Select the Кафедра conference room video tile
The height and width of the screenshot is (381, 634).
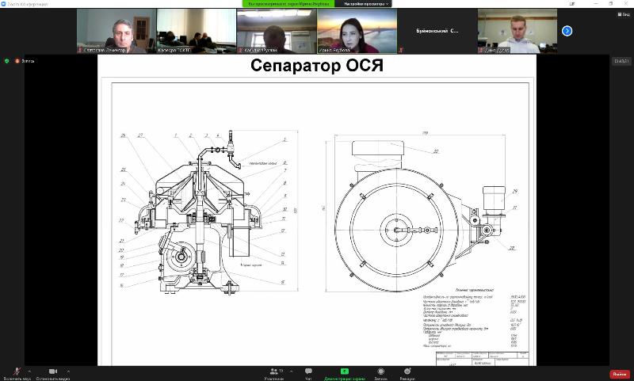click(197, 31)
